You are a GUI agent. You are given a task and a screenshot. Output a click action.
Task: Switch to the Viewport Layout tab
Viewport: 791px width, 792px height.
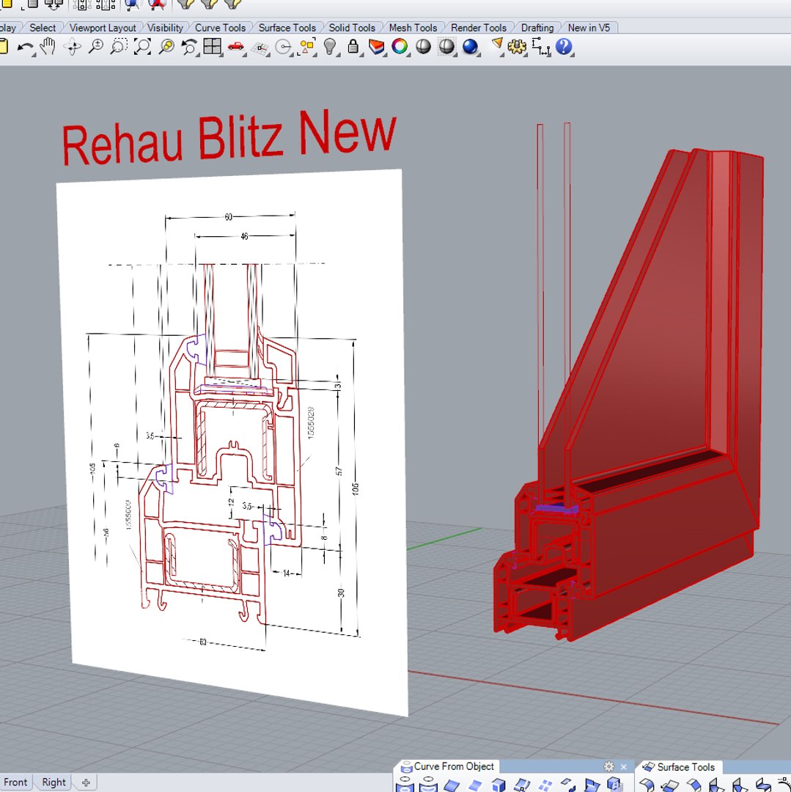(103, 28)
